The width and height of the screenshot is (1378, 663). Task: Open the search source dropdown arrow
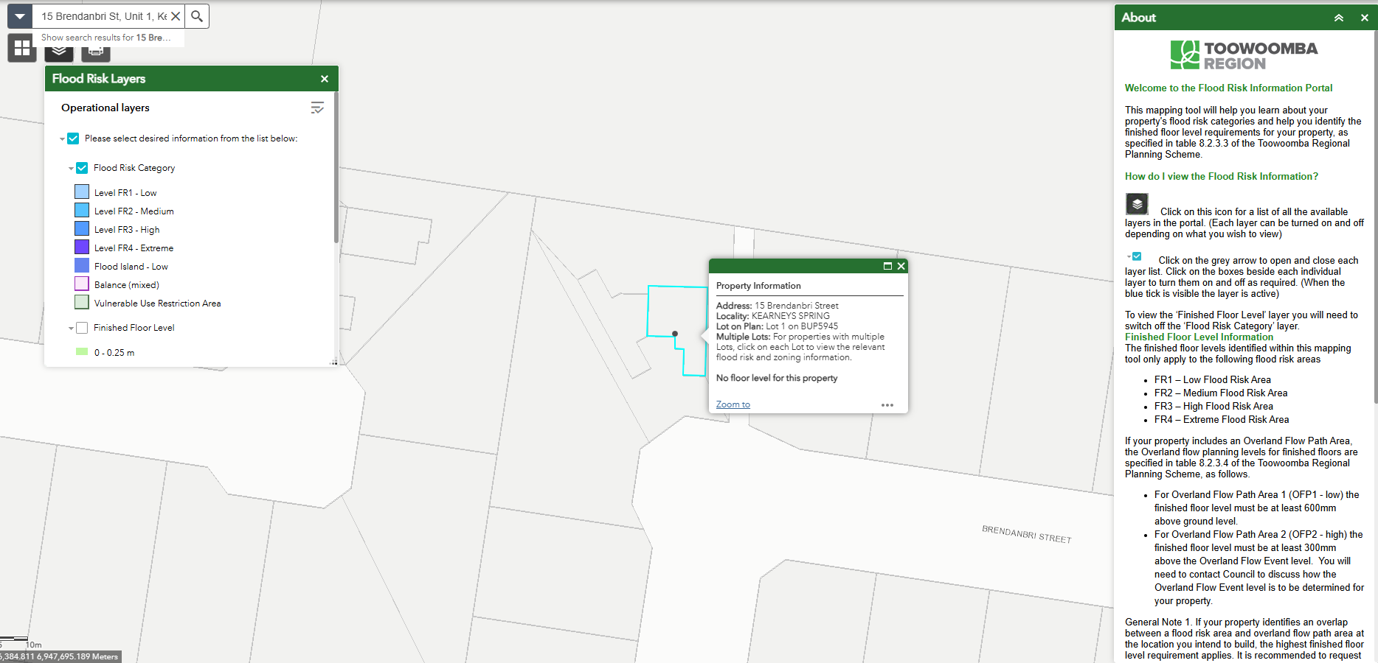click(x=20, y=16)
